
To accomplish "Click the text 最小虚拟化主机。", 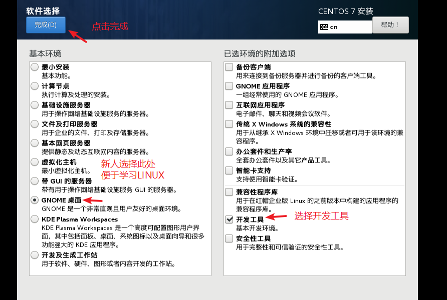I will click(66, 171).
